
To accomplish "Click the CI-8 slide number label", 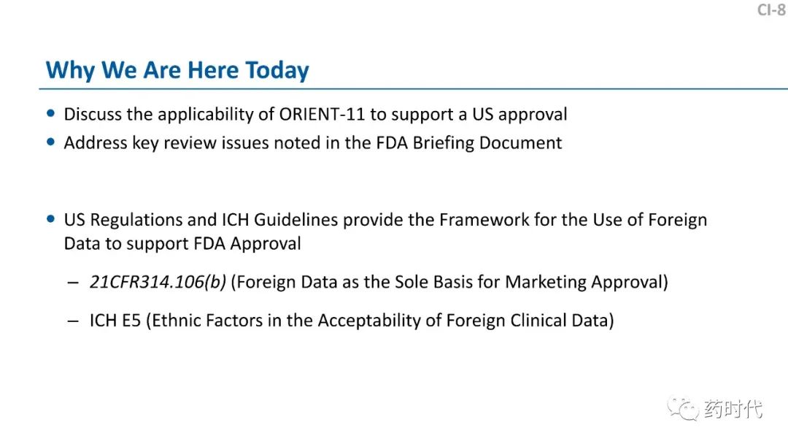I will 772,9.
